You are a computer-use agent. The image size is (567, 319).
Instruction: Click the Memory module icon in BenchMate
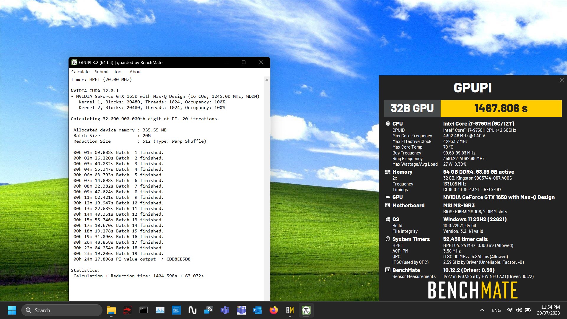388,172
